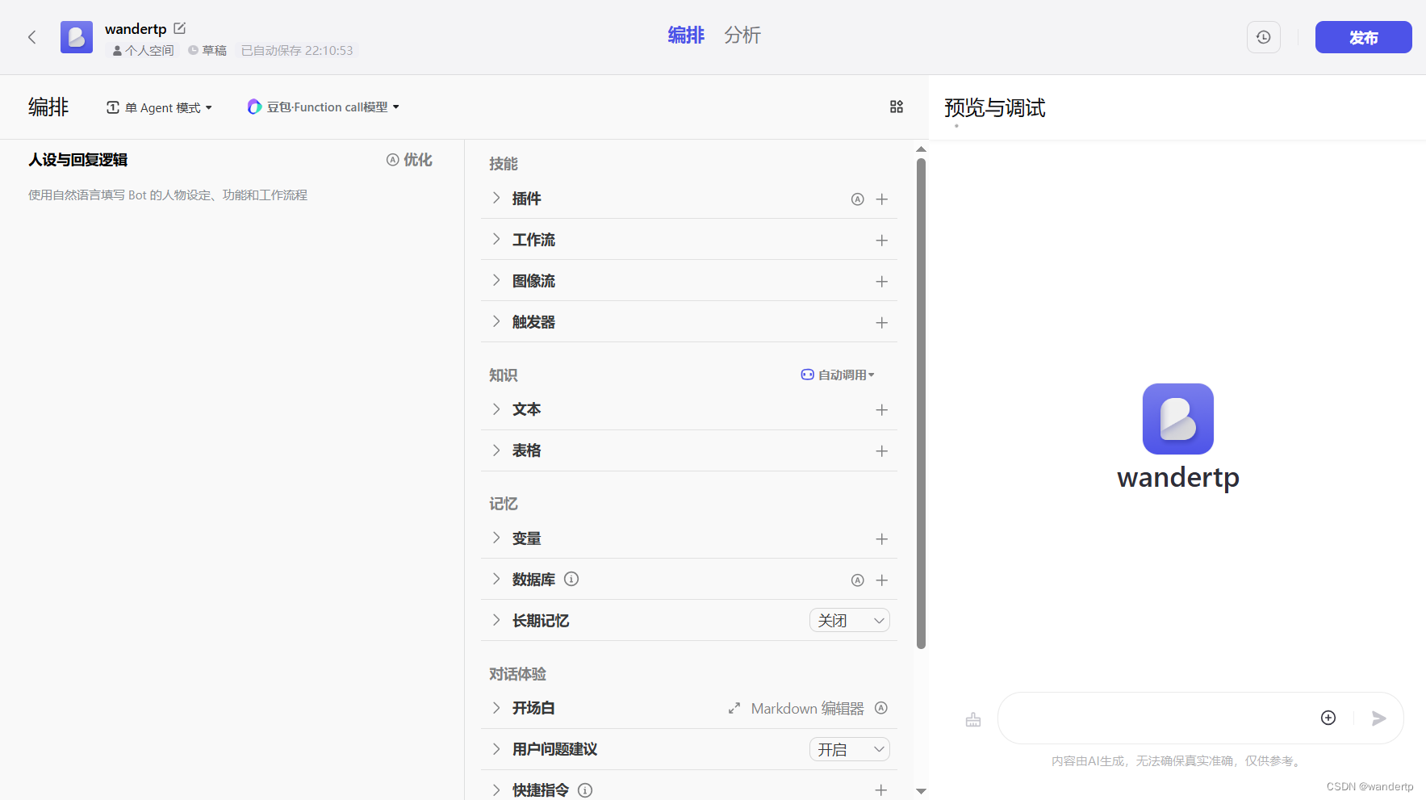
Task: Add a 工作流 with plus icon
Action: coord(882,241)
